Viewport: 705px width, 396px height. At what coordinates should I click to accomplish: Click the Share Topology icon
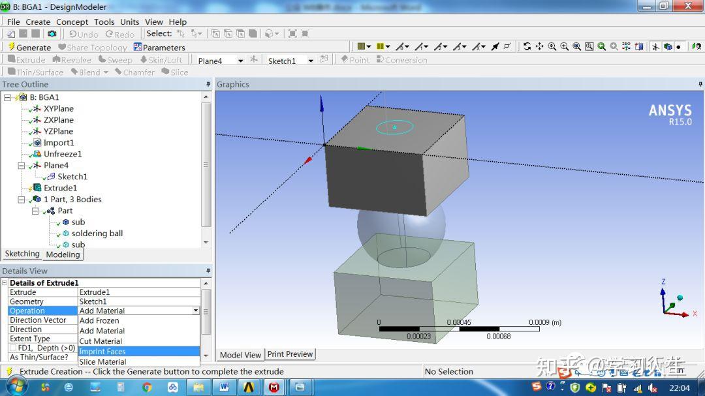[62, 47]
